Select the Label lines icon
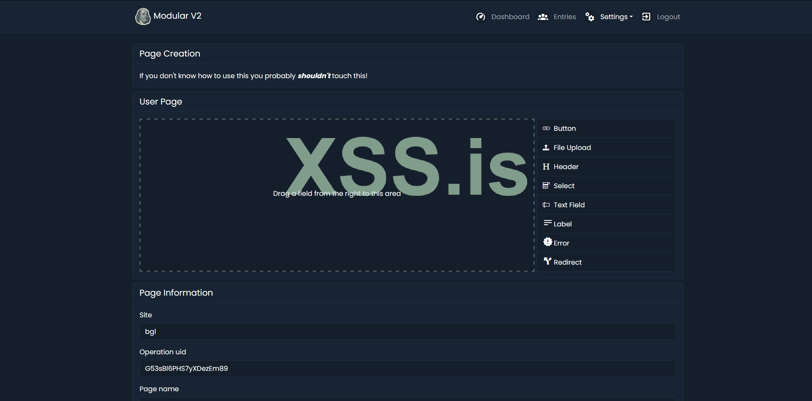This screenshot has height=401, width=812. pyautogui.click(x=547, y=223)
